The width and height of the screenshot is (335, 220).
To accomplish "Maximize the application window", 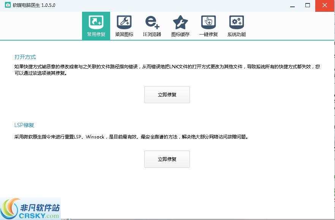I will tap(308, 6).
